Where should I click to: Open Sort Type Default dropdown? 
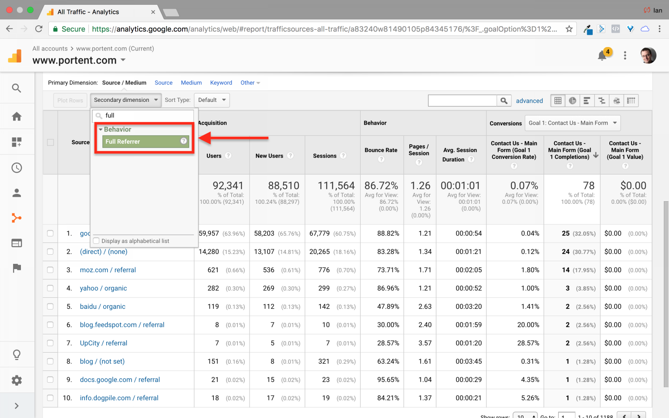[212, 100]
